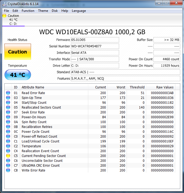Image resolution: width=184 pixels, height=193 pixels.
Task: Click the status orb for Spin-Up Time
Action: 8,98
